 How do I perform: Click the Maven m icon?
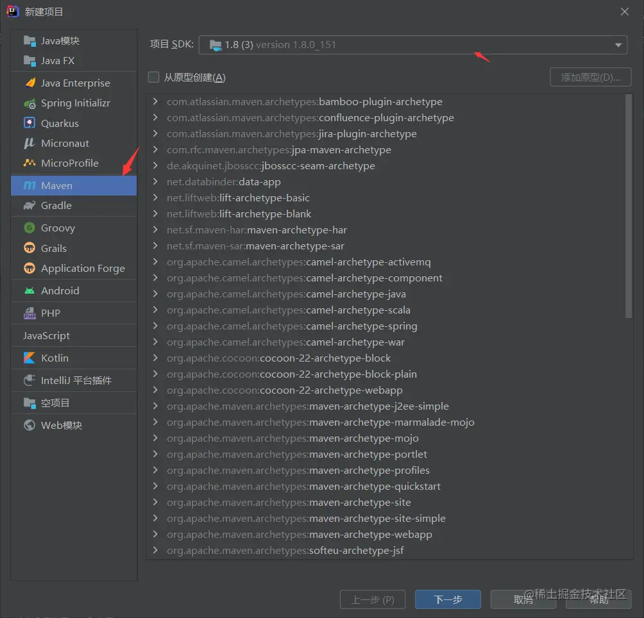(30, 185)
